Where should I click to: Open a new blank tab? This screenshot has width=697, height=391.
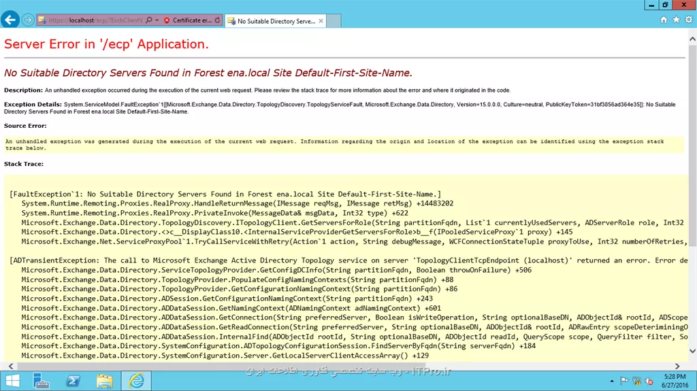[334, 21]
